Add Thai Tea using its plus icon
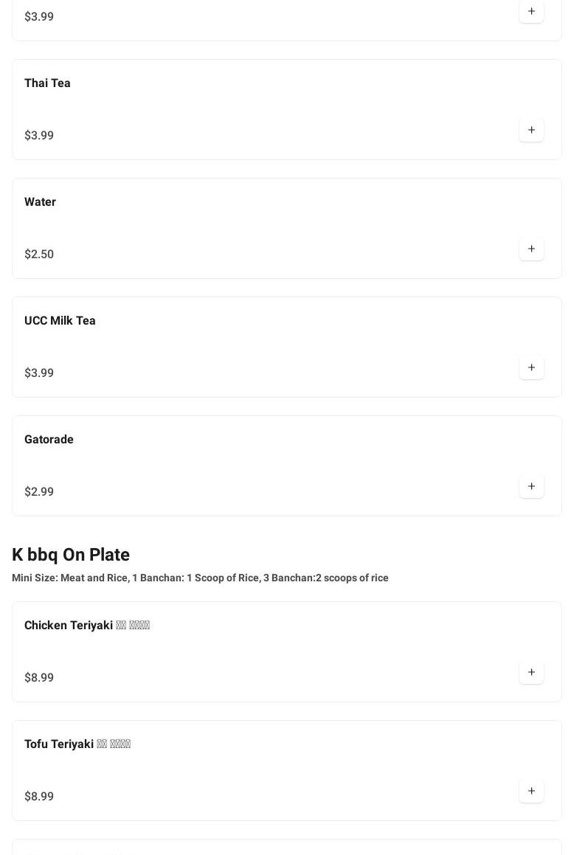 click(531, 130)
